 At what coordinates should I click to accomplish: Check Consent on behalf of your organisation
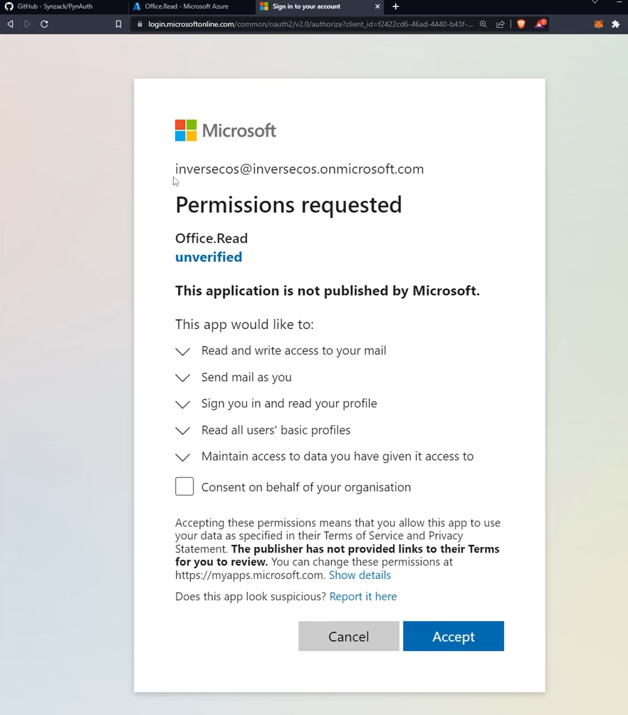click(184, 486)
